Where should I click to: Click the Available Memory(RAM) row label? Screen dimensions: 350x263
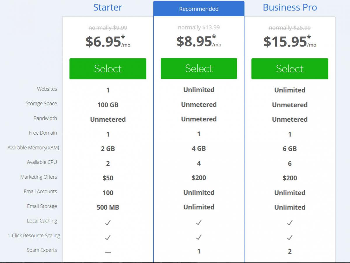(33, 148)
